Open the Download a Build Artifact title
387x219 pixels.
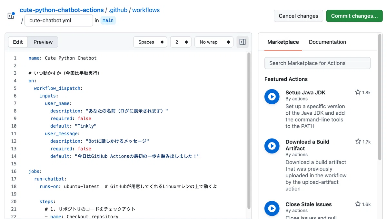pyautogui.click(x=307, y=145)
